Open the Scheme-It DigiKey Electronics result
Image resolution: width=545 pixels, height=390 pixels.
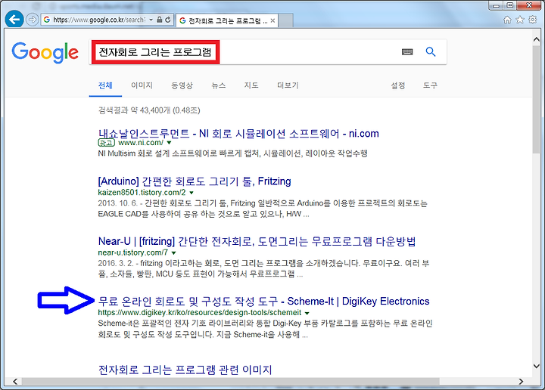pyautogui.click(x=264, y=301)
